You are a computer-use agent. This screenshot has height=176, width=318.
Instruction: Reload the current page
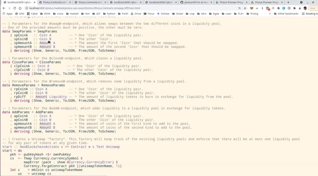pos(14,8)
